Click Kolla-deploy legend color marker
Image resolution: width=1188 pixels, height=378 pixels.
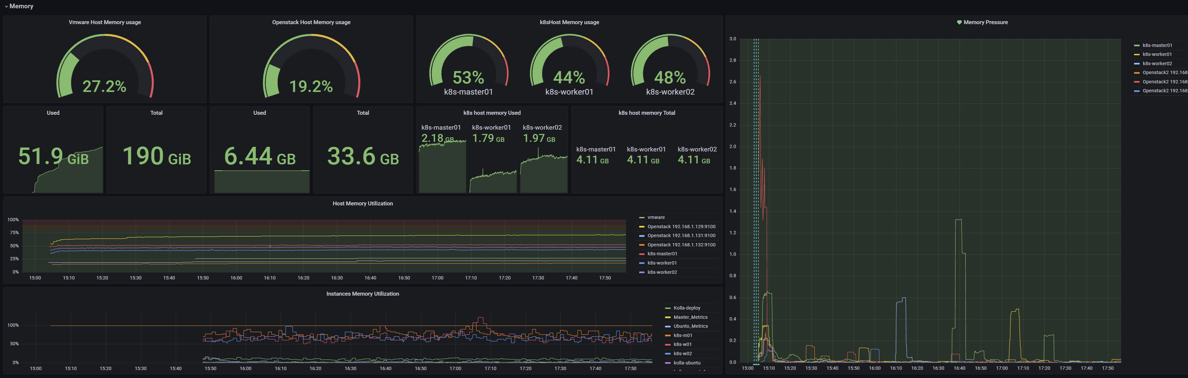667,308
